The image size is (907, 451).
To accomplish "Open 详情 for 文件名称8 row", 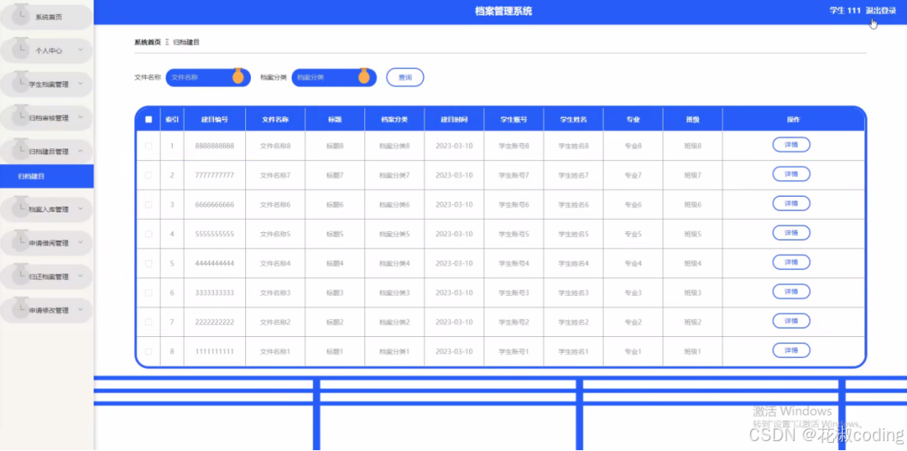I will click(x=791, y=145).
